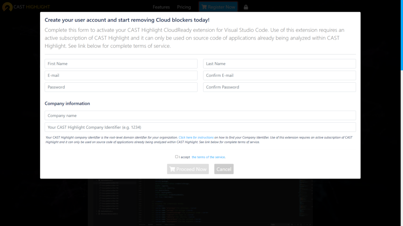
Task: Click the First Name input field
Action: pos(120,64)
